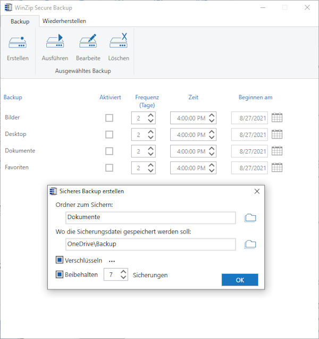The width and height of the screenshot is (319, 339).
Task: Switch to the Backup tab
Action: (20, 21)
